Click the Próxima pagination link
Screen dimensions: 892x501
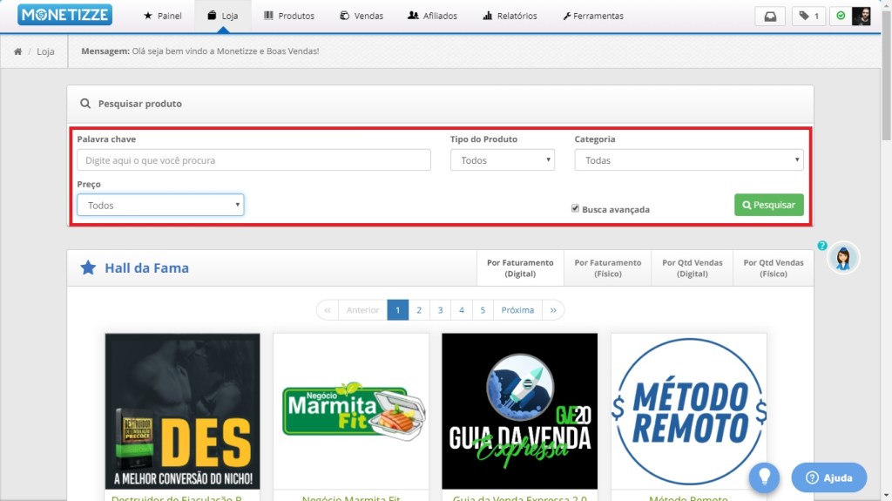point(517,310)
